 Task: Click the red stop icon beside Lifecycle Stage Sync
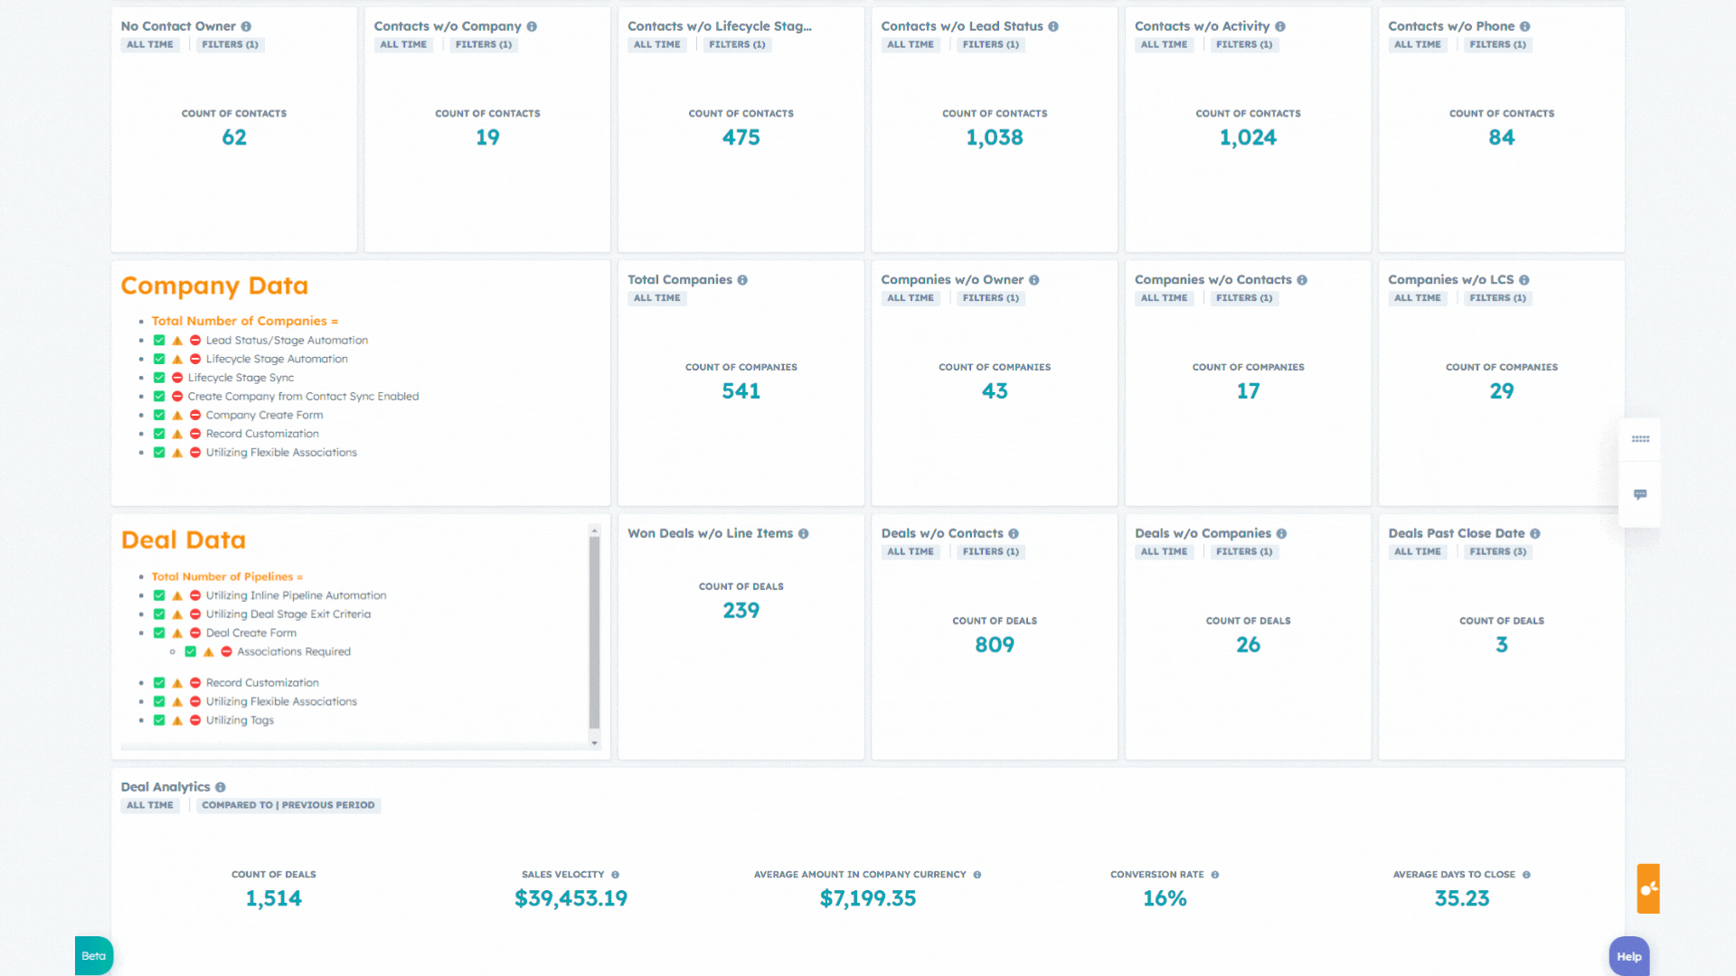click(177, 378)
